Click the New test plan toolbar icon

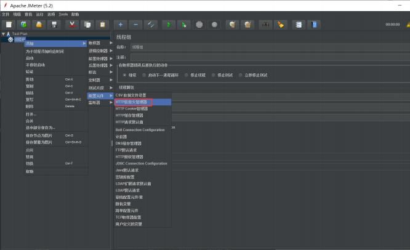point(9,25)
